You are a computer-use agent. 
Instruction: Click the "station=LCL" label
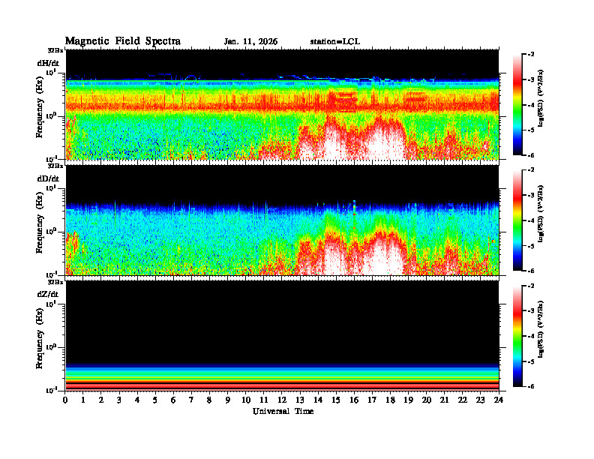(x=335, y=42)
